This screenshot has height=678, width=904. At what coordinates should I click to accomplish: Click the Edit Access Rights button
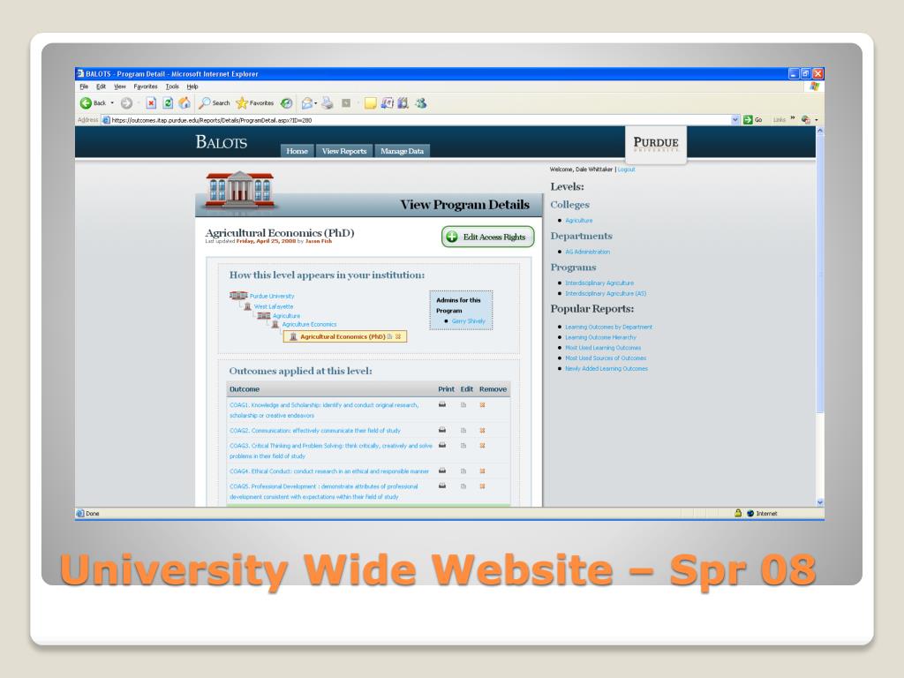point(487,237)
